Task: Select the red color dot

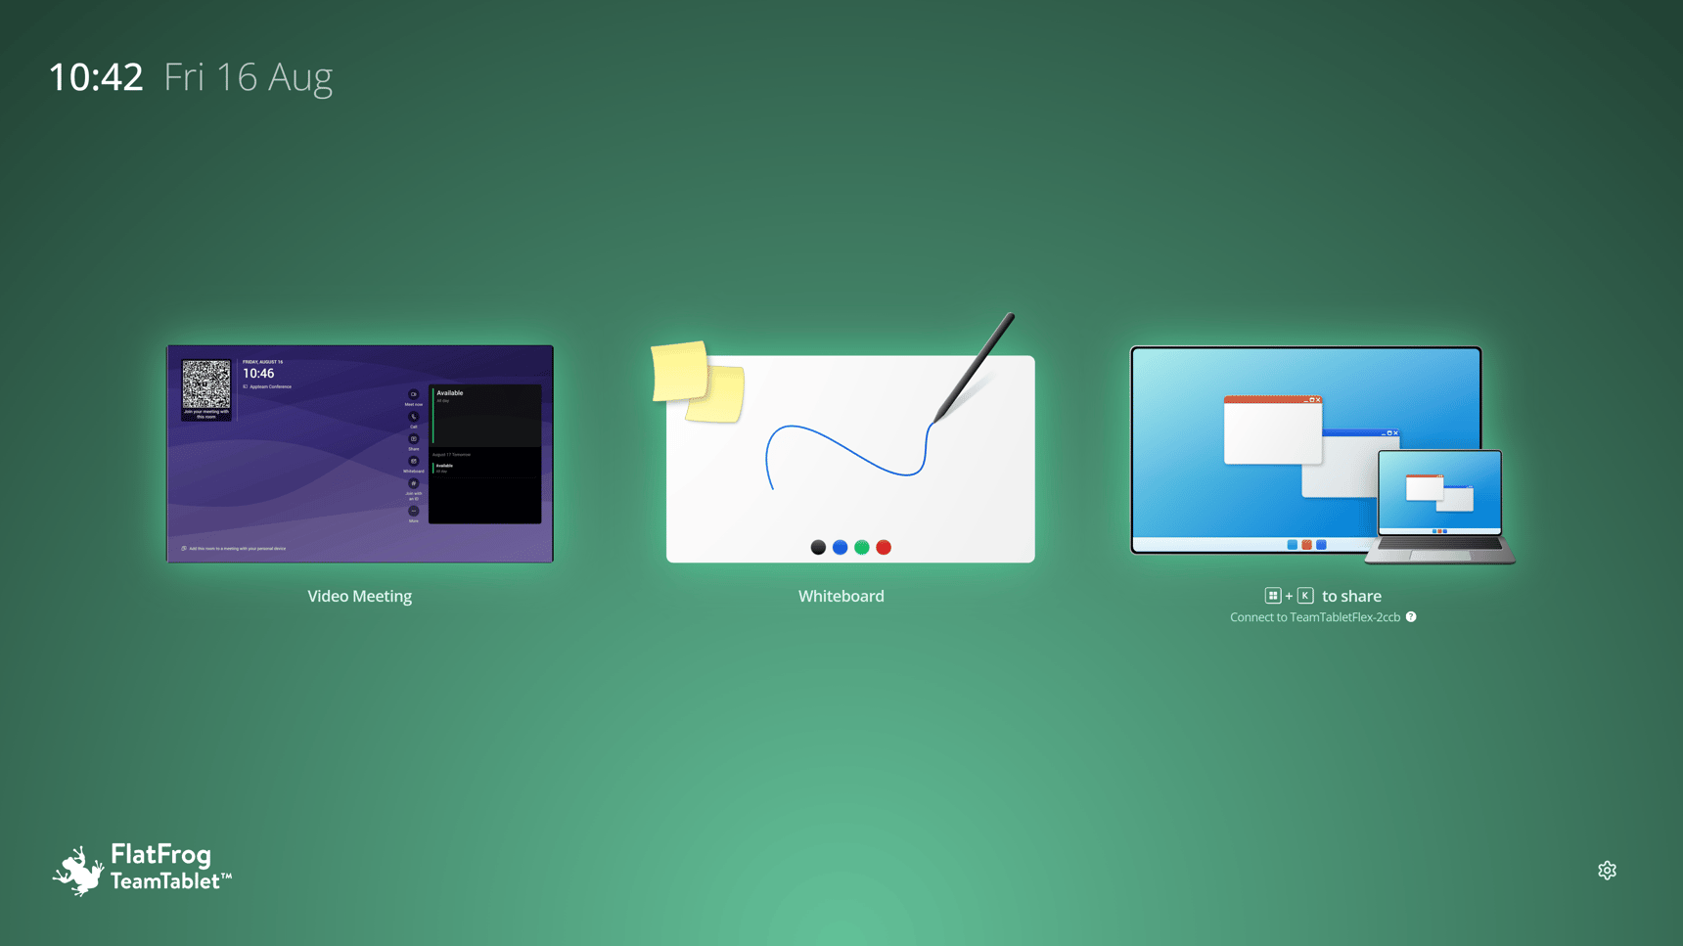Action: (884, 547)
